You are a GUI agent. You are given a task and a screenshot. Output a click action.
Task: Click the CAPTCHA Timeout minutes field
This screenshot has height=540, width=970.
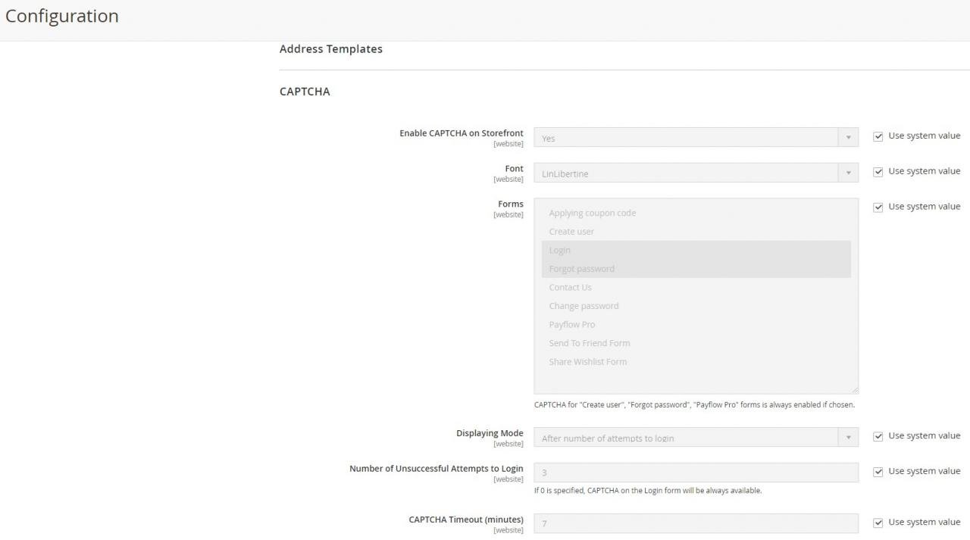696,523
